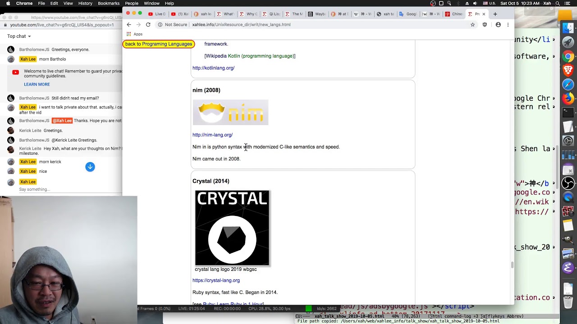Switch to the Live D YouTube tab
Image resolution: width=577 pixels, height=324 pixels.
pyautogui.click(x=157, y=14)
